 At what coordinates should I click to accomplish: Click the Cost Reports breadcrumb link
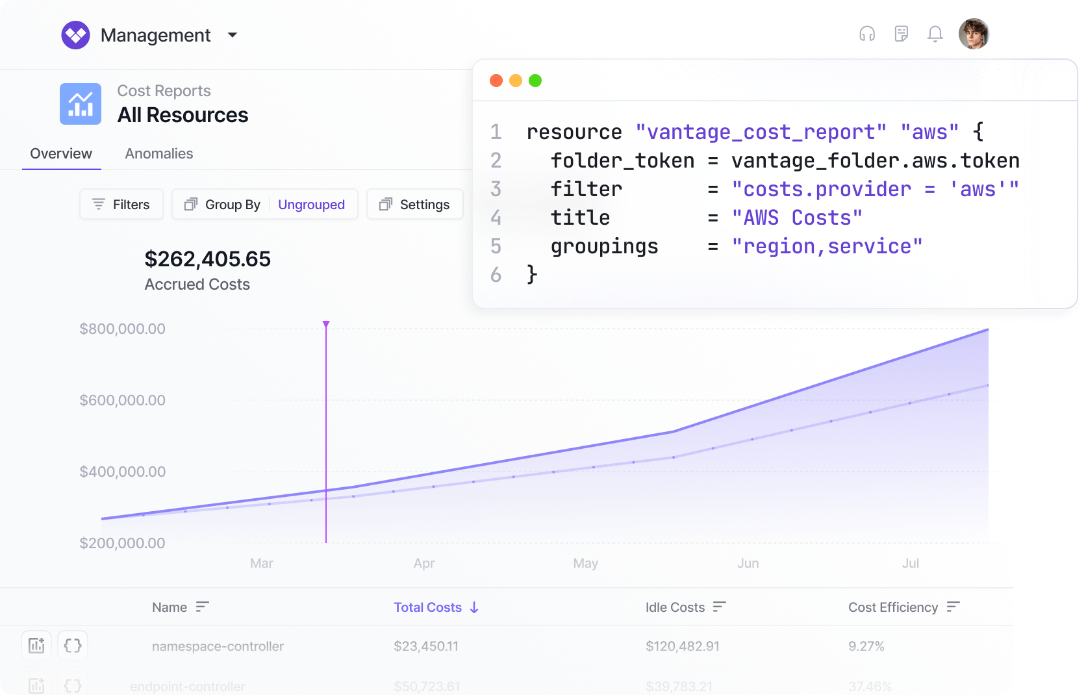(x=164, y=91)
